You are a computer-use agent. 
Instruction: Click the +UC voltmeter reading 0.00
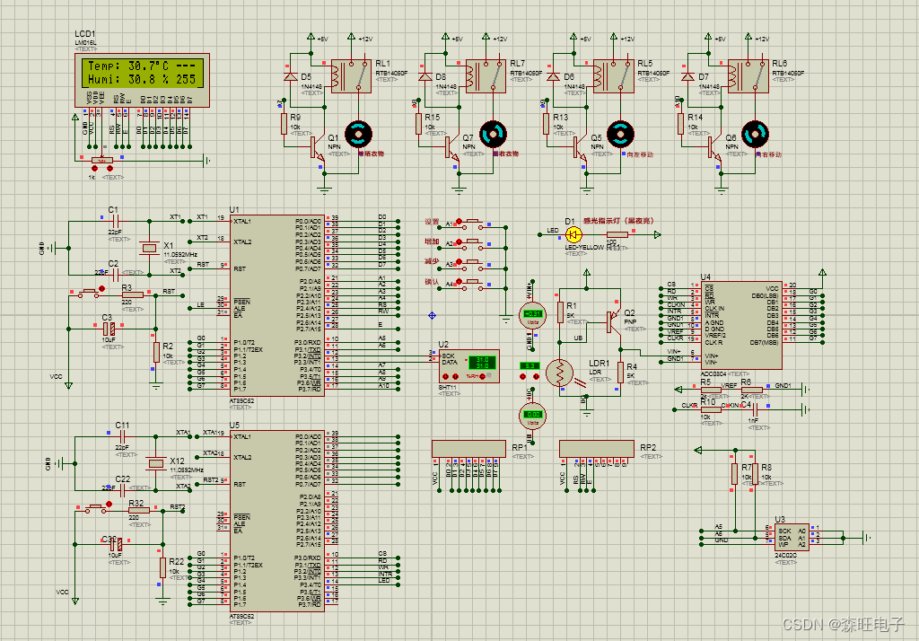[533, 414]
